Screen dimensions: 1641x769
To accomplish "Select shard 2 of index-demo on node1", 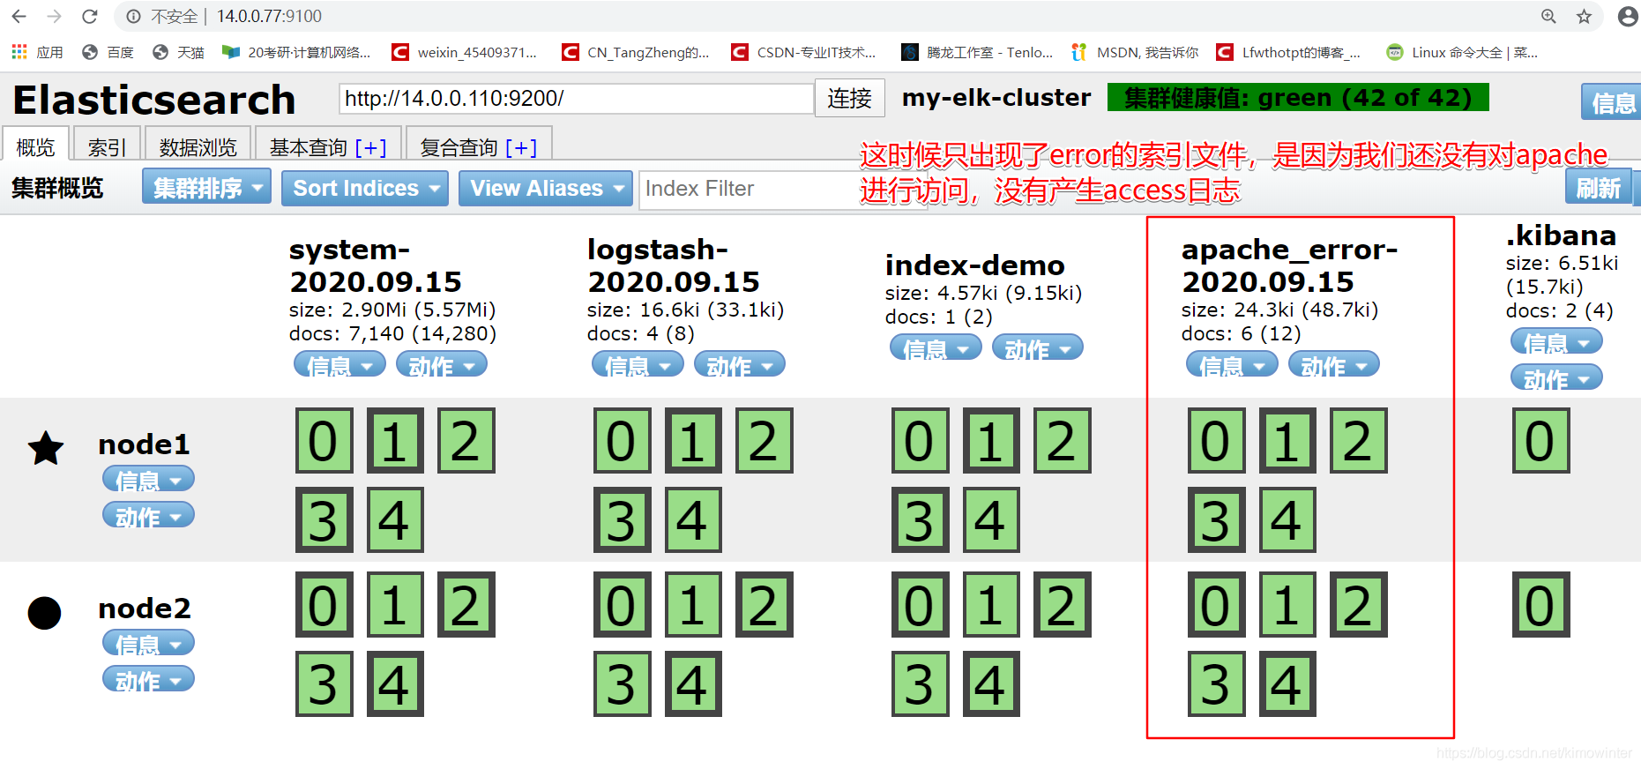I will [1063, 440].
